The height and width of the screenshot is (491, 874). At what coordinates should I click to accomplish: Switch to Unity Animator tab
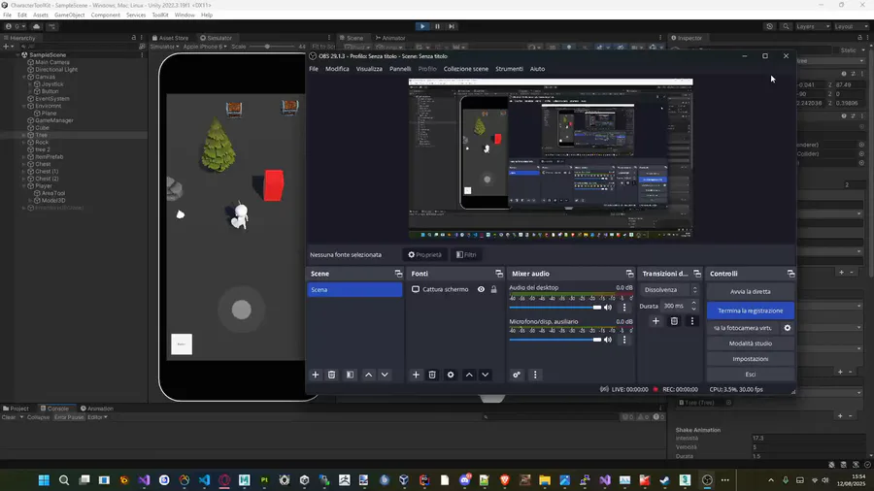click(389, 38)
